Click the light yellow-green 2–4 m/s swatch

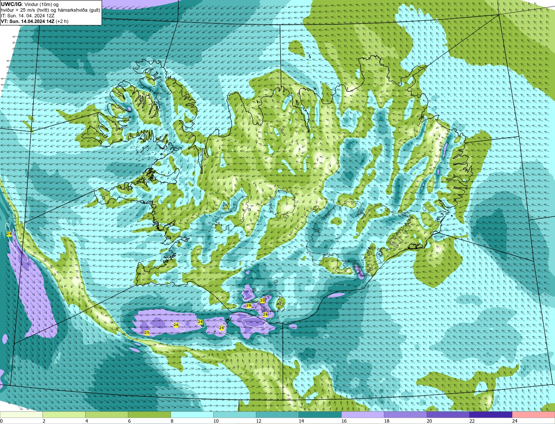coord(65,414)
